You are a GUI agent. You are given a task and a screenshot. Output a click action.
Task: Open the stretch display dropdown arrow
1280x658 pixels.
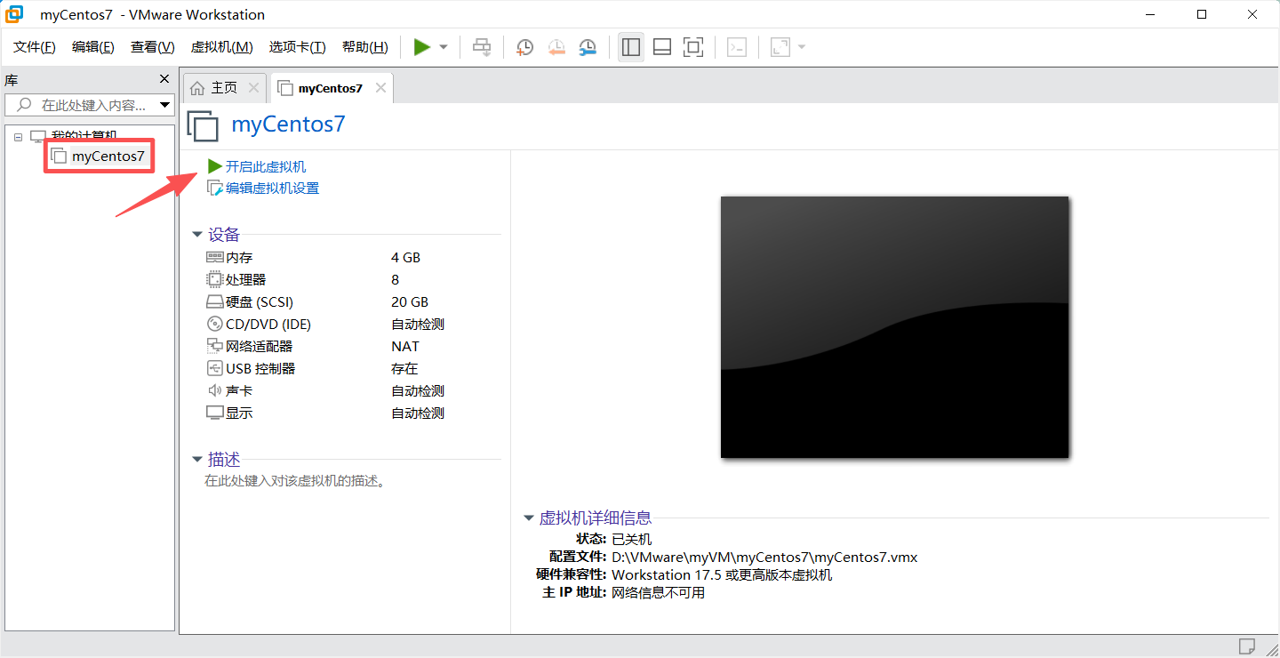[802, 47]
